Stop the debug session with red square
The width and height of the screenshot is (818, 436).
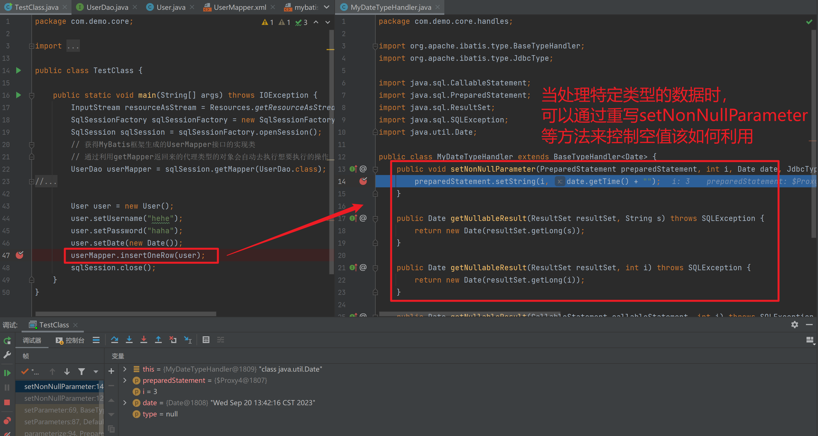[7, 402]
